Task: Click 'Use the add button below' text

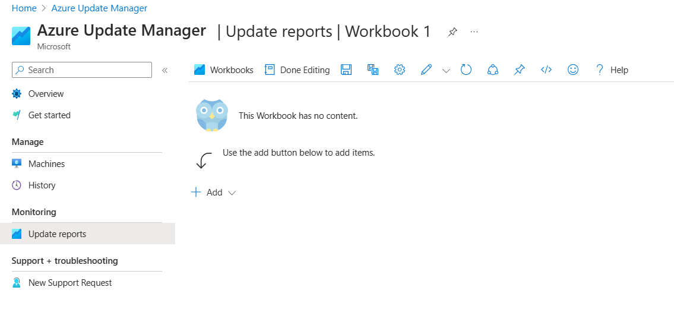Action: tap(299, 153)
